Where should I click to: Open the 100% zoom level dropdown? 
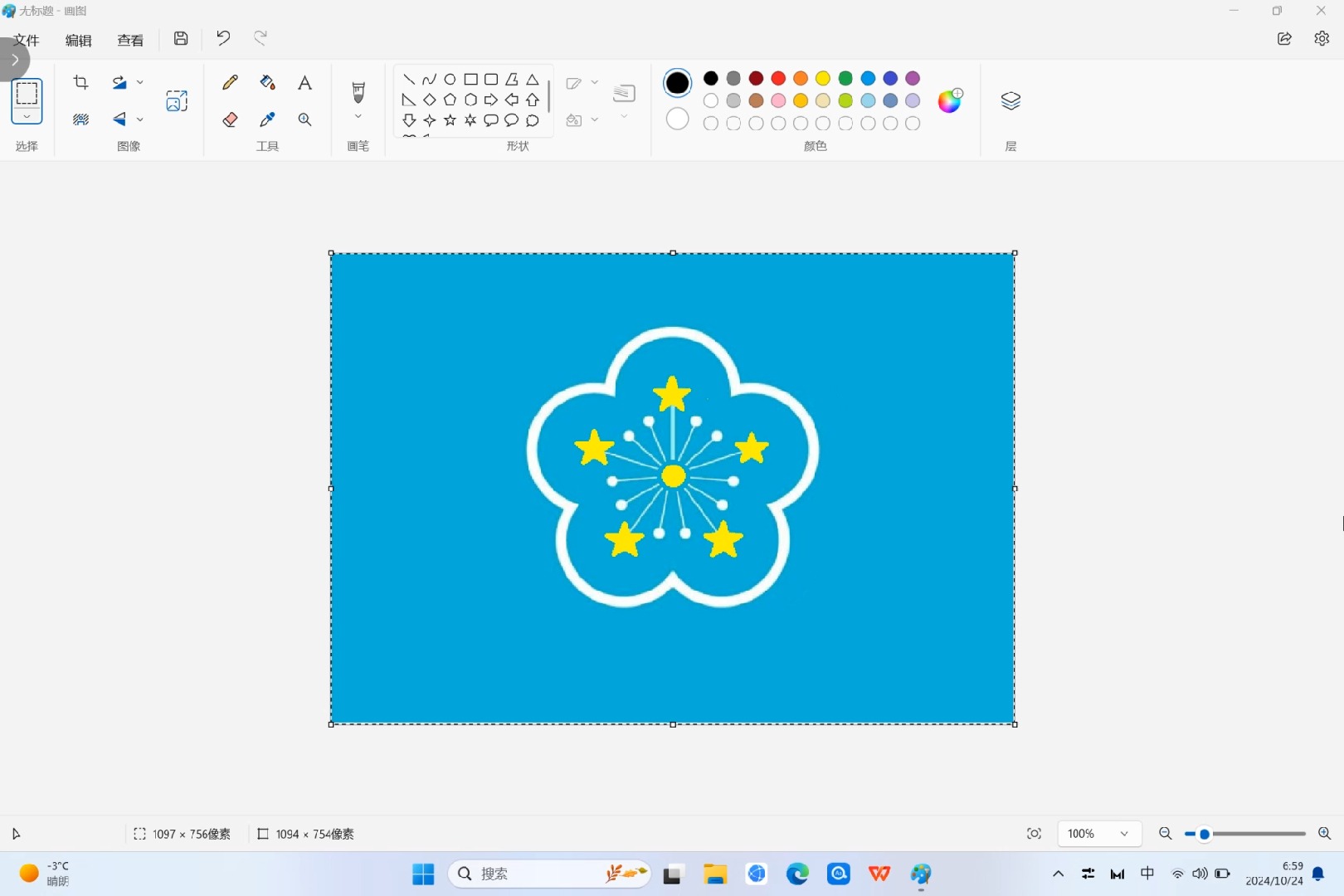coord(1099,834)
